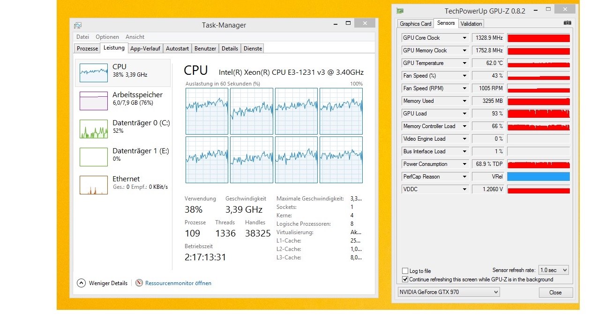Click the Handles count 38325
The image size is (590, 315).
[258, 233]
